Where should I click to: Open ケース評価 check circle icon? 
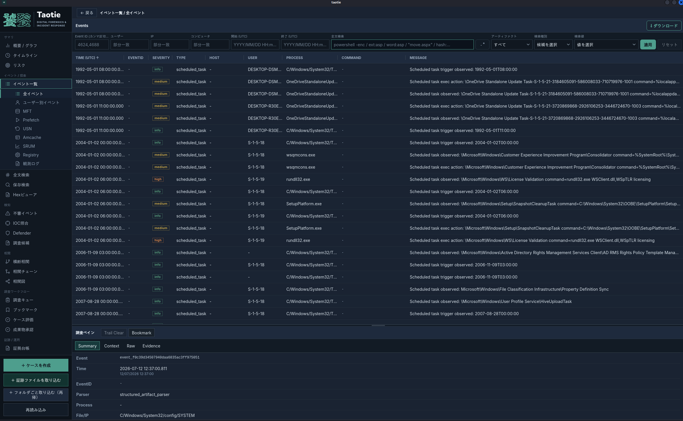click(x=8, y=320)
